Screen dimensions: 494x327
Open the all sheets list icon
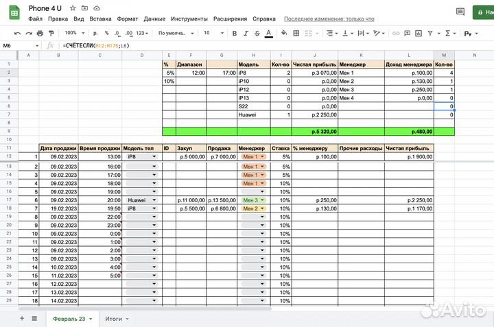point(34,319)
